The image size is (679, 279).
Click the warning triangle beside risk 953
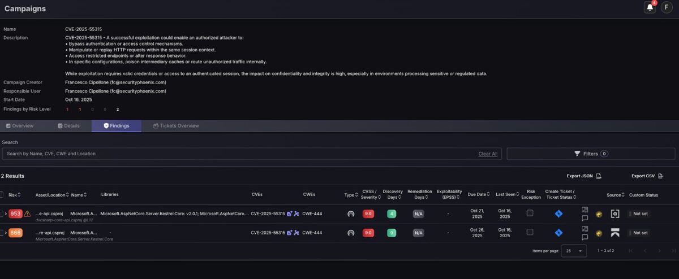[27, 213]
